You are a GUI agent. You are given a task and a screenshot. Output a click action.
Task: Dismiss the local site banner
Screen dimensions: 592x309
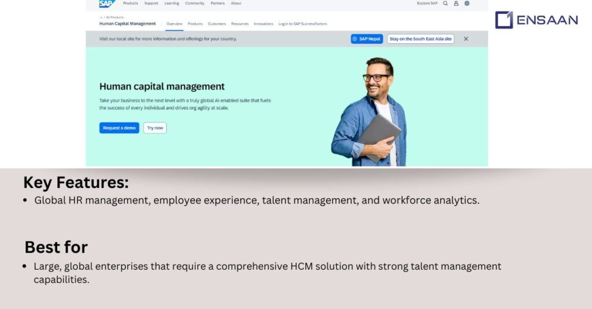coord(466,39)
